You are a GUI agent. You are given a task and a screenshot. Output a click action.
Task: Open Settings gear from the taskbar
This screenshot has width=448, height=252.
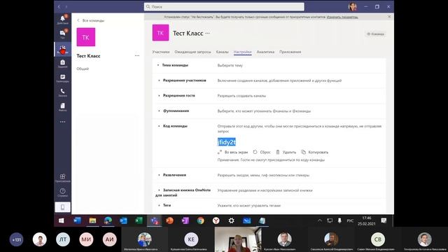coord(232,220)
